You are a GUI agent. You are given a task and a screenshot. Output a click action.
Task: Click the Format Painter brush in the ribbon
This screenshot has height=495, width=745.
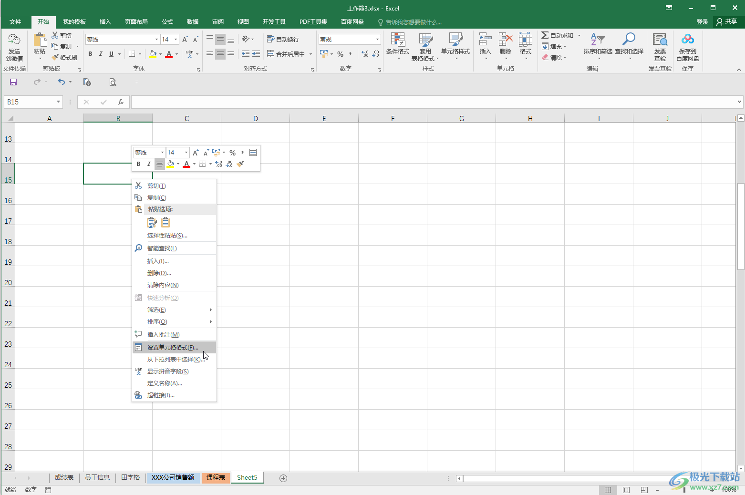click(55, 57)
